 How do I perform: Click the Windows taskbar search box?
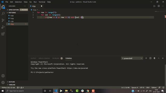(24, 91)
